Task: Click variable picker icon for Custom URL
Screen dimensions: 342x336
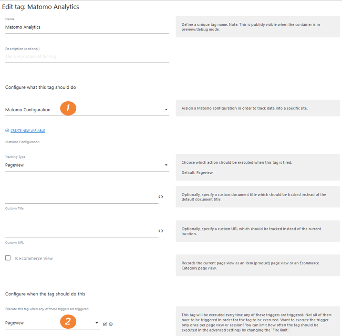Action: (161, 231)
